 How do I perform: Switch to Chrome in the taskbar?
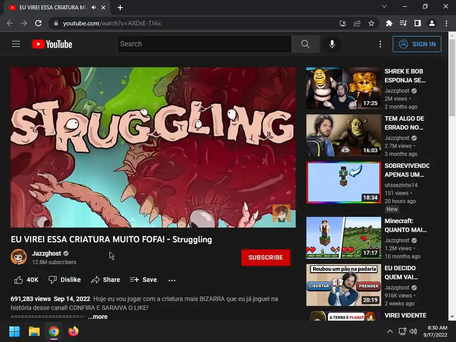coord(53,331)
